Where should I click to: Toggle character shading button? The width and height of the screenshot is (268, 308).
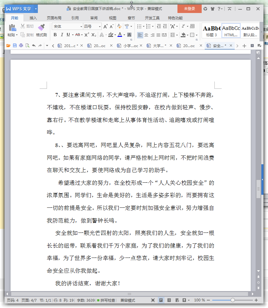pos(129,35)
